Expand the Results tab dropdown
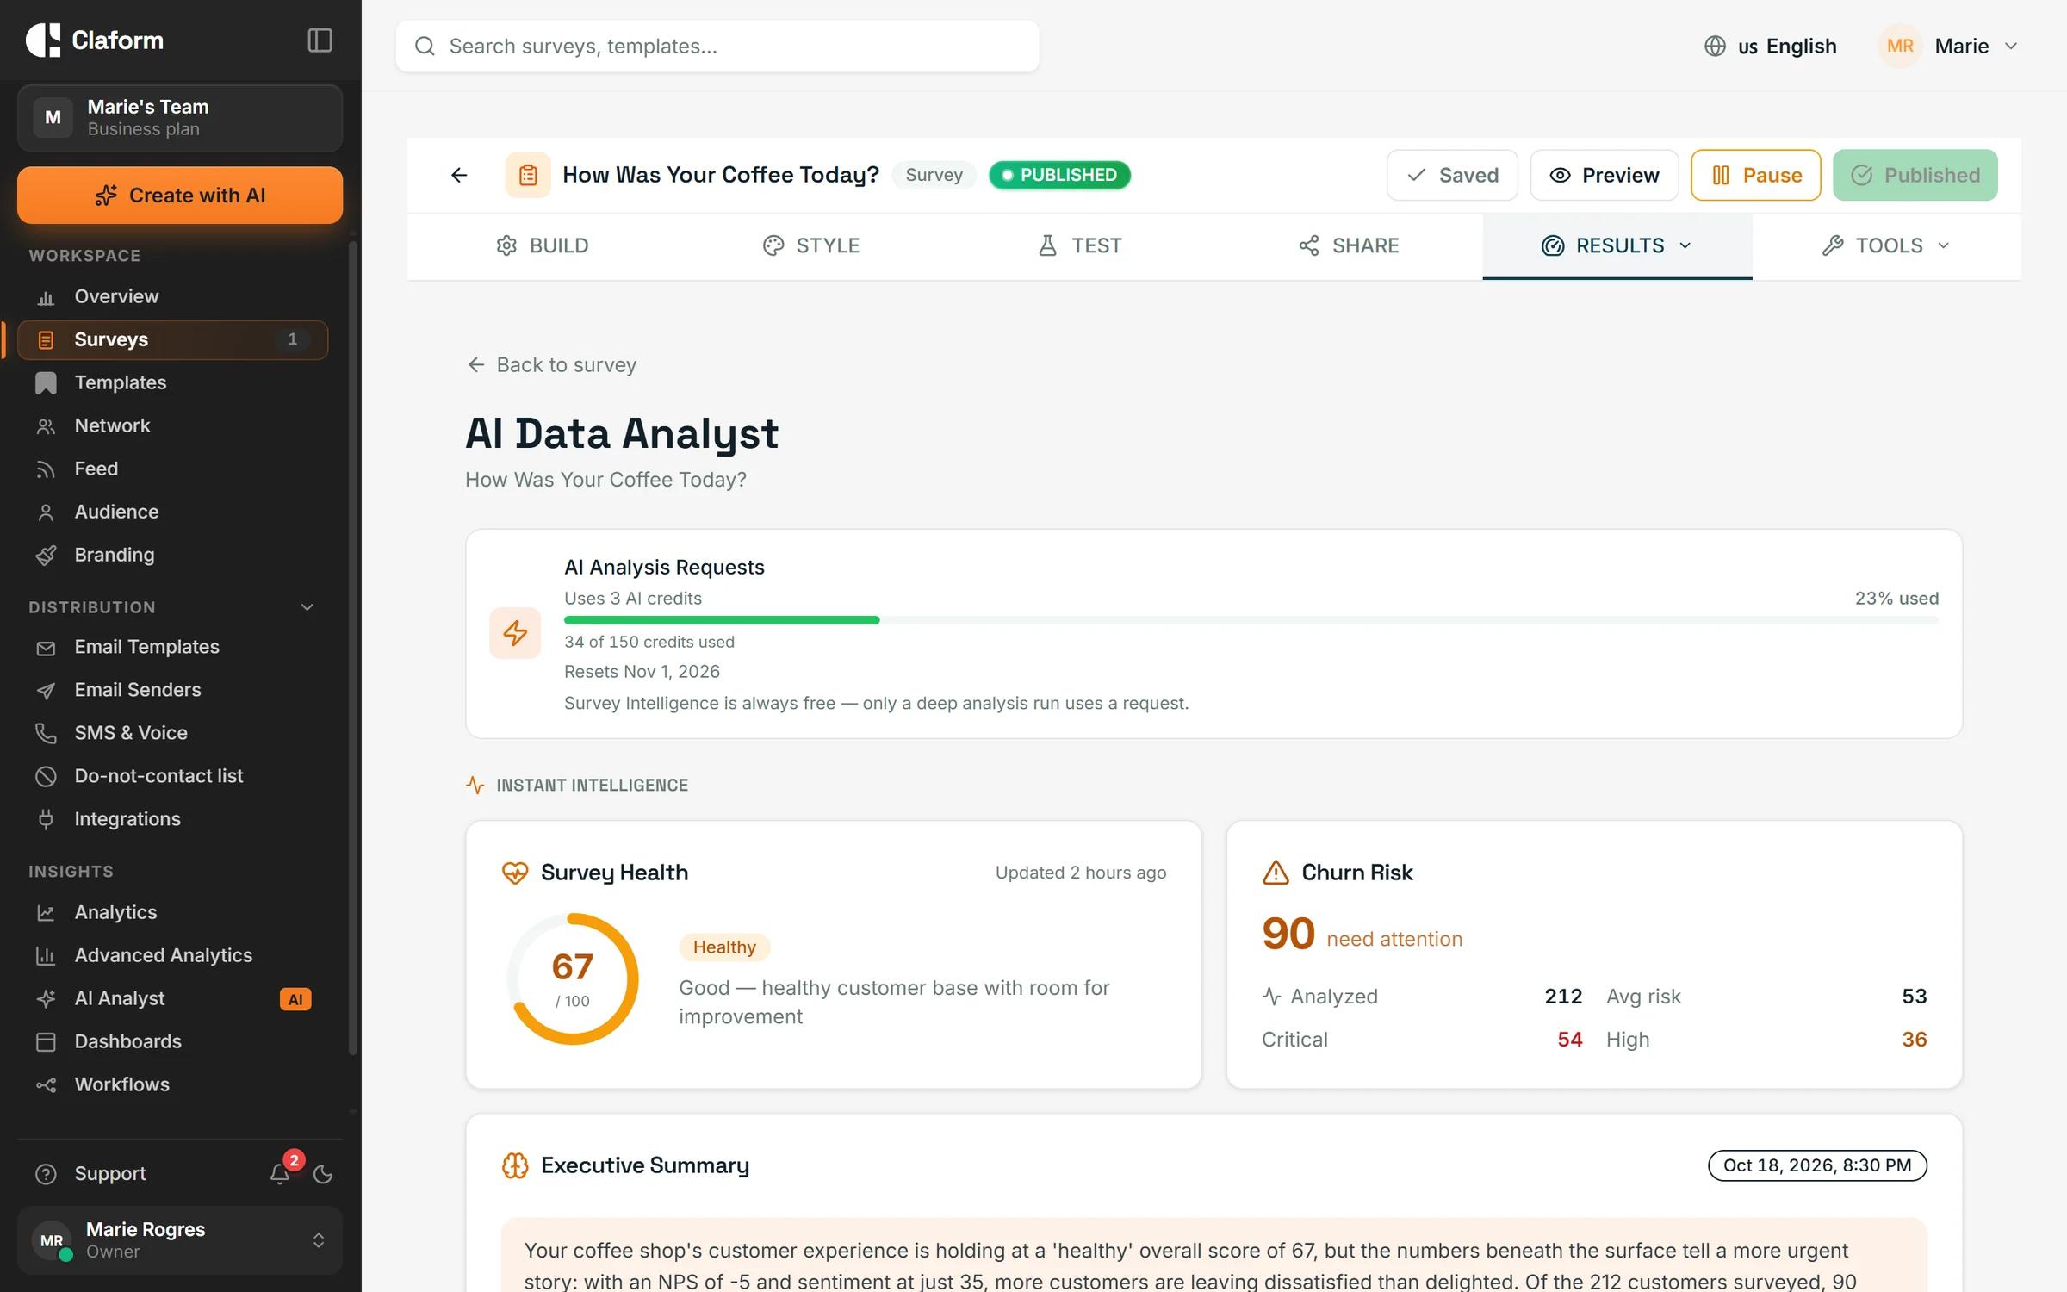The image size is (2067, 1292). tap(1617, 246)
